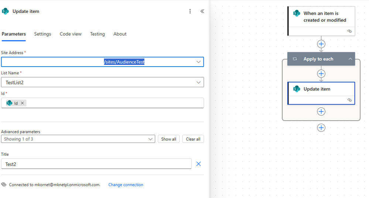Click into the Title input field

pyautogui.click(x=96, y=164)
